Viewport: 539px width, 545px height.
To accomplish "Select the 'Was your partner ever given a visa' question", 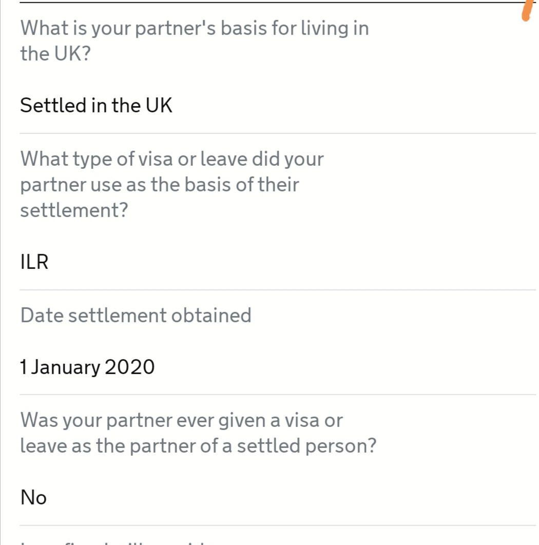I will click(198, 433).
